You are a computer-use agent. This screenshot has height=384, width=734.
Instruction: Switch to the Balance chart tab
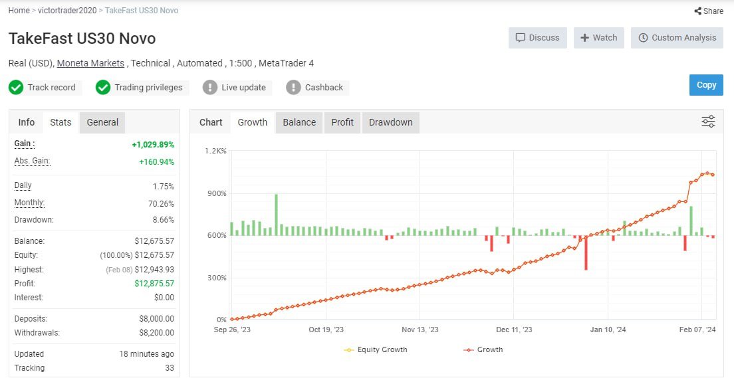[x=299, y=122]
